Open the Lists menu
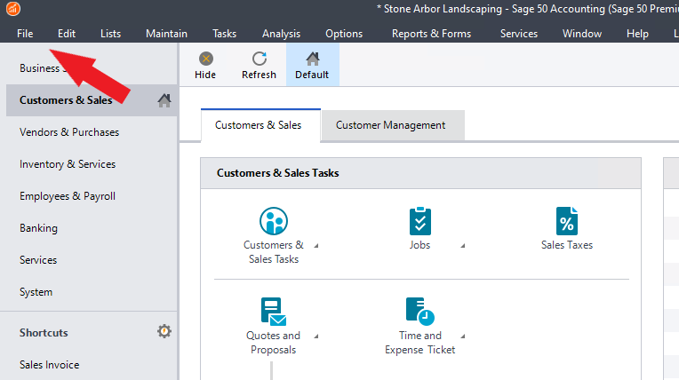The image size is (679, 380). 111,34
